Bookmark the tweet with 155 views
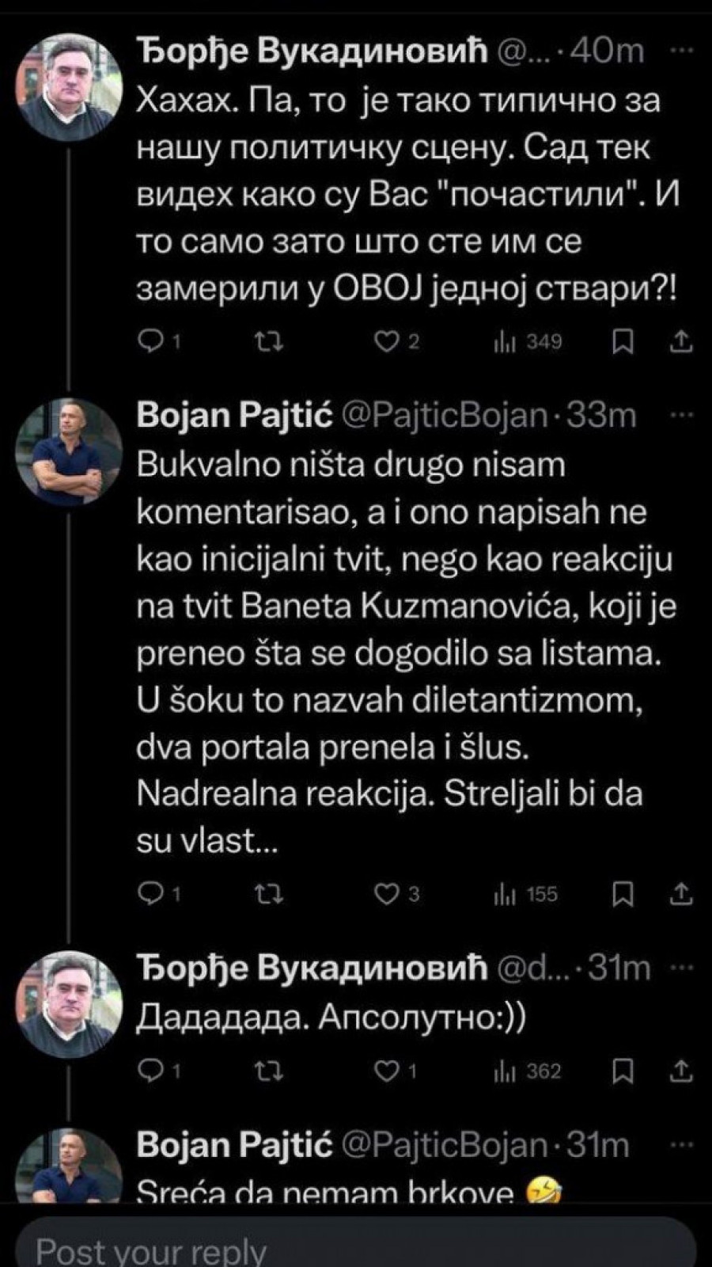Screen dimensions: 712x1267 tap(623, 894)
